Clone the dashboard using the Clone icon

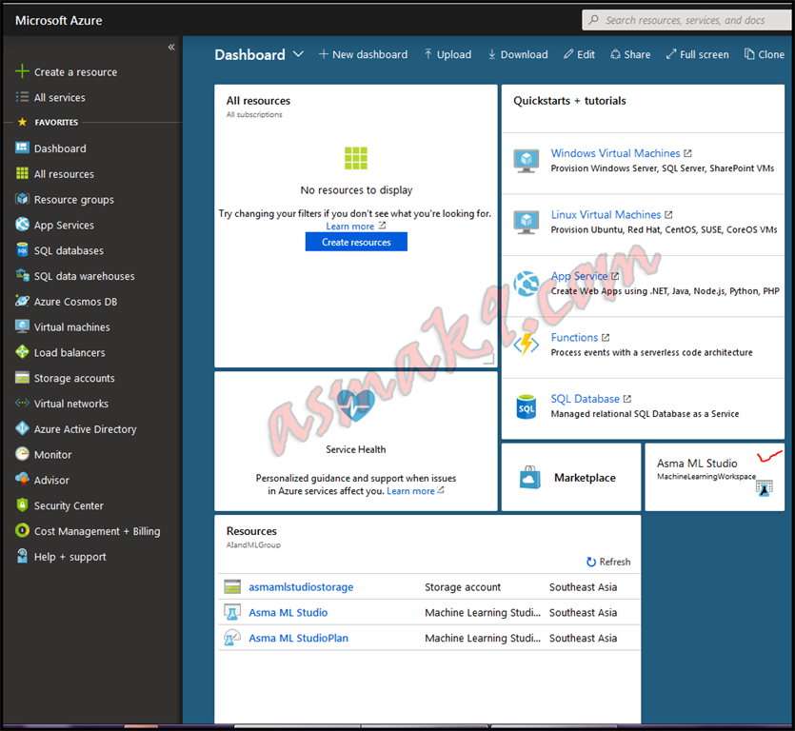[x=748, y=54]
